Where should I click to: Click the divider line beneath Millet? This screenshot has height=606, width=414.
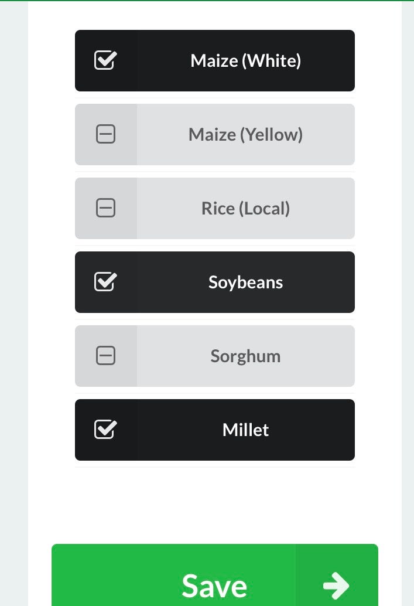coord(215,467)
